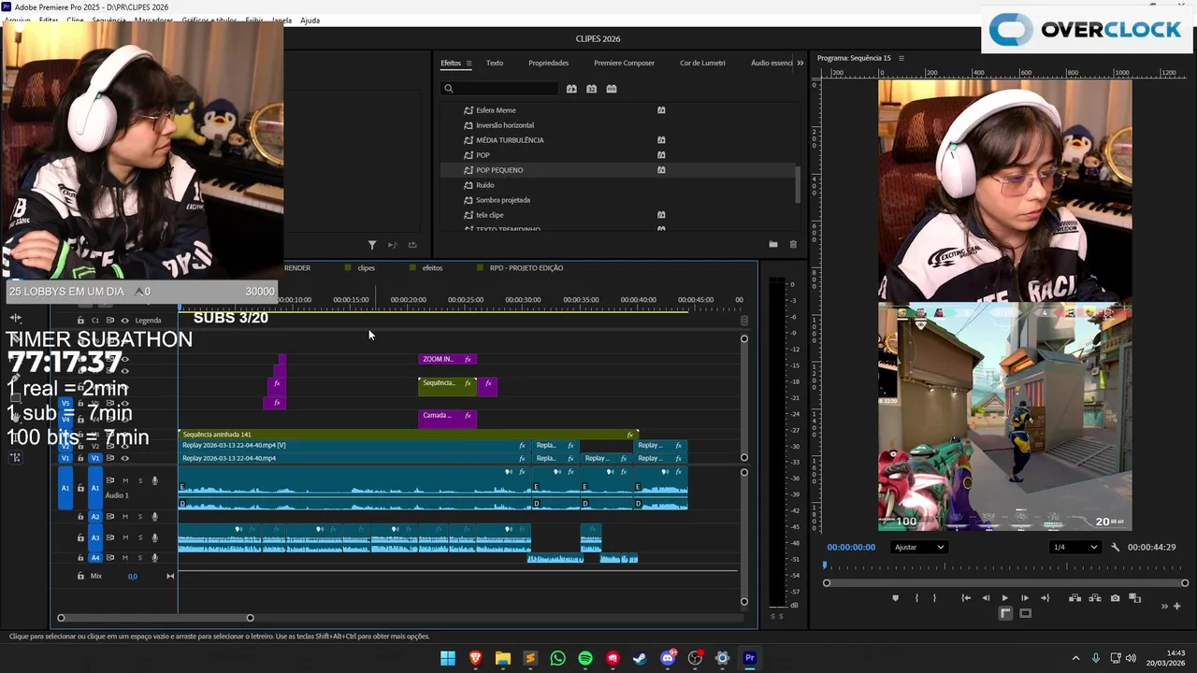The width and height of the screenshot is (1197, 673).
Task: Select the Inversão horizontal effect
Action: [x=505, y=125]
